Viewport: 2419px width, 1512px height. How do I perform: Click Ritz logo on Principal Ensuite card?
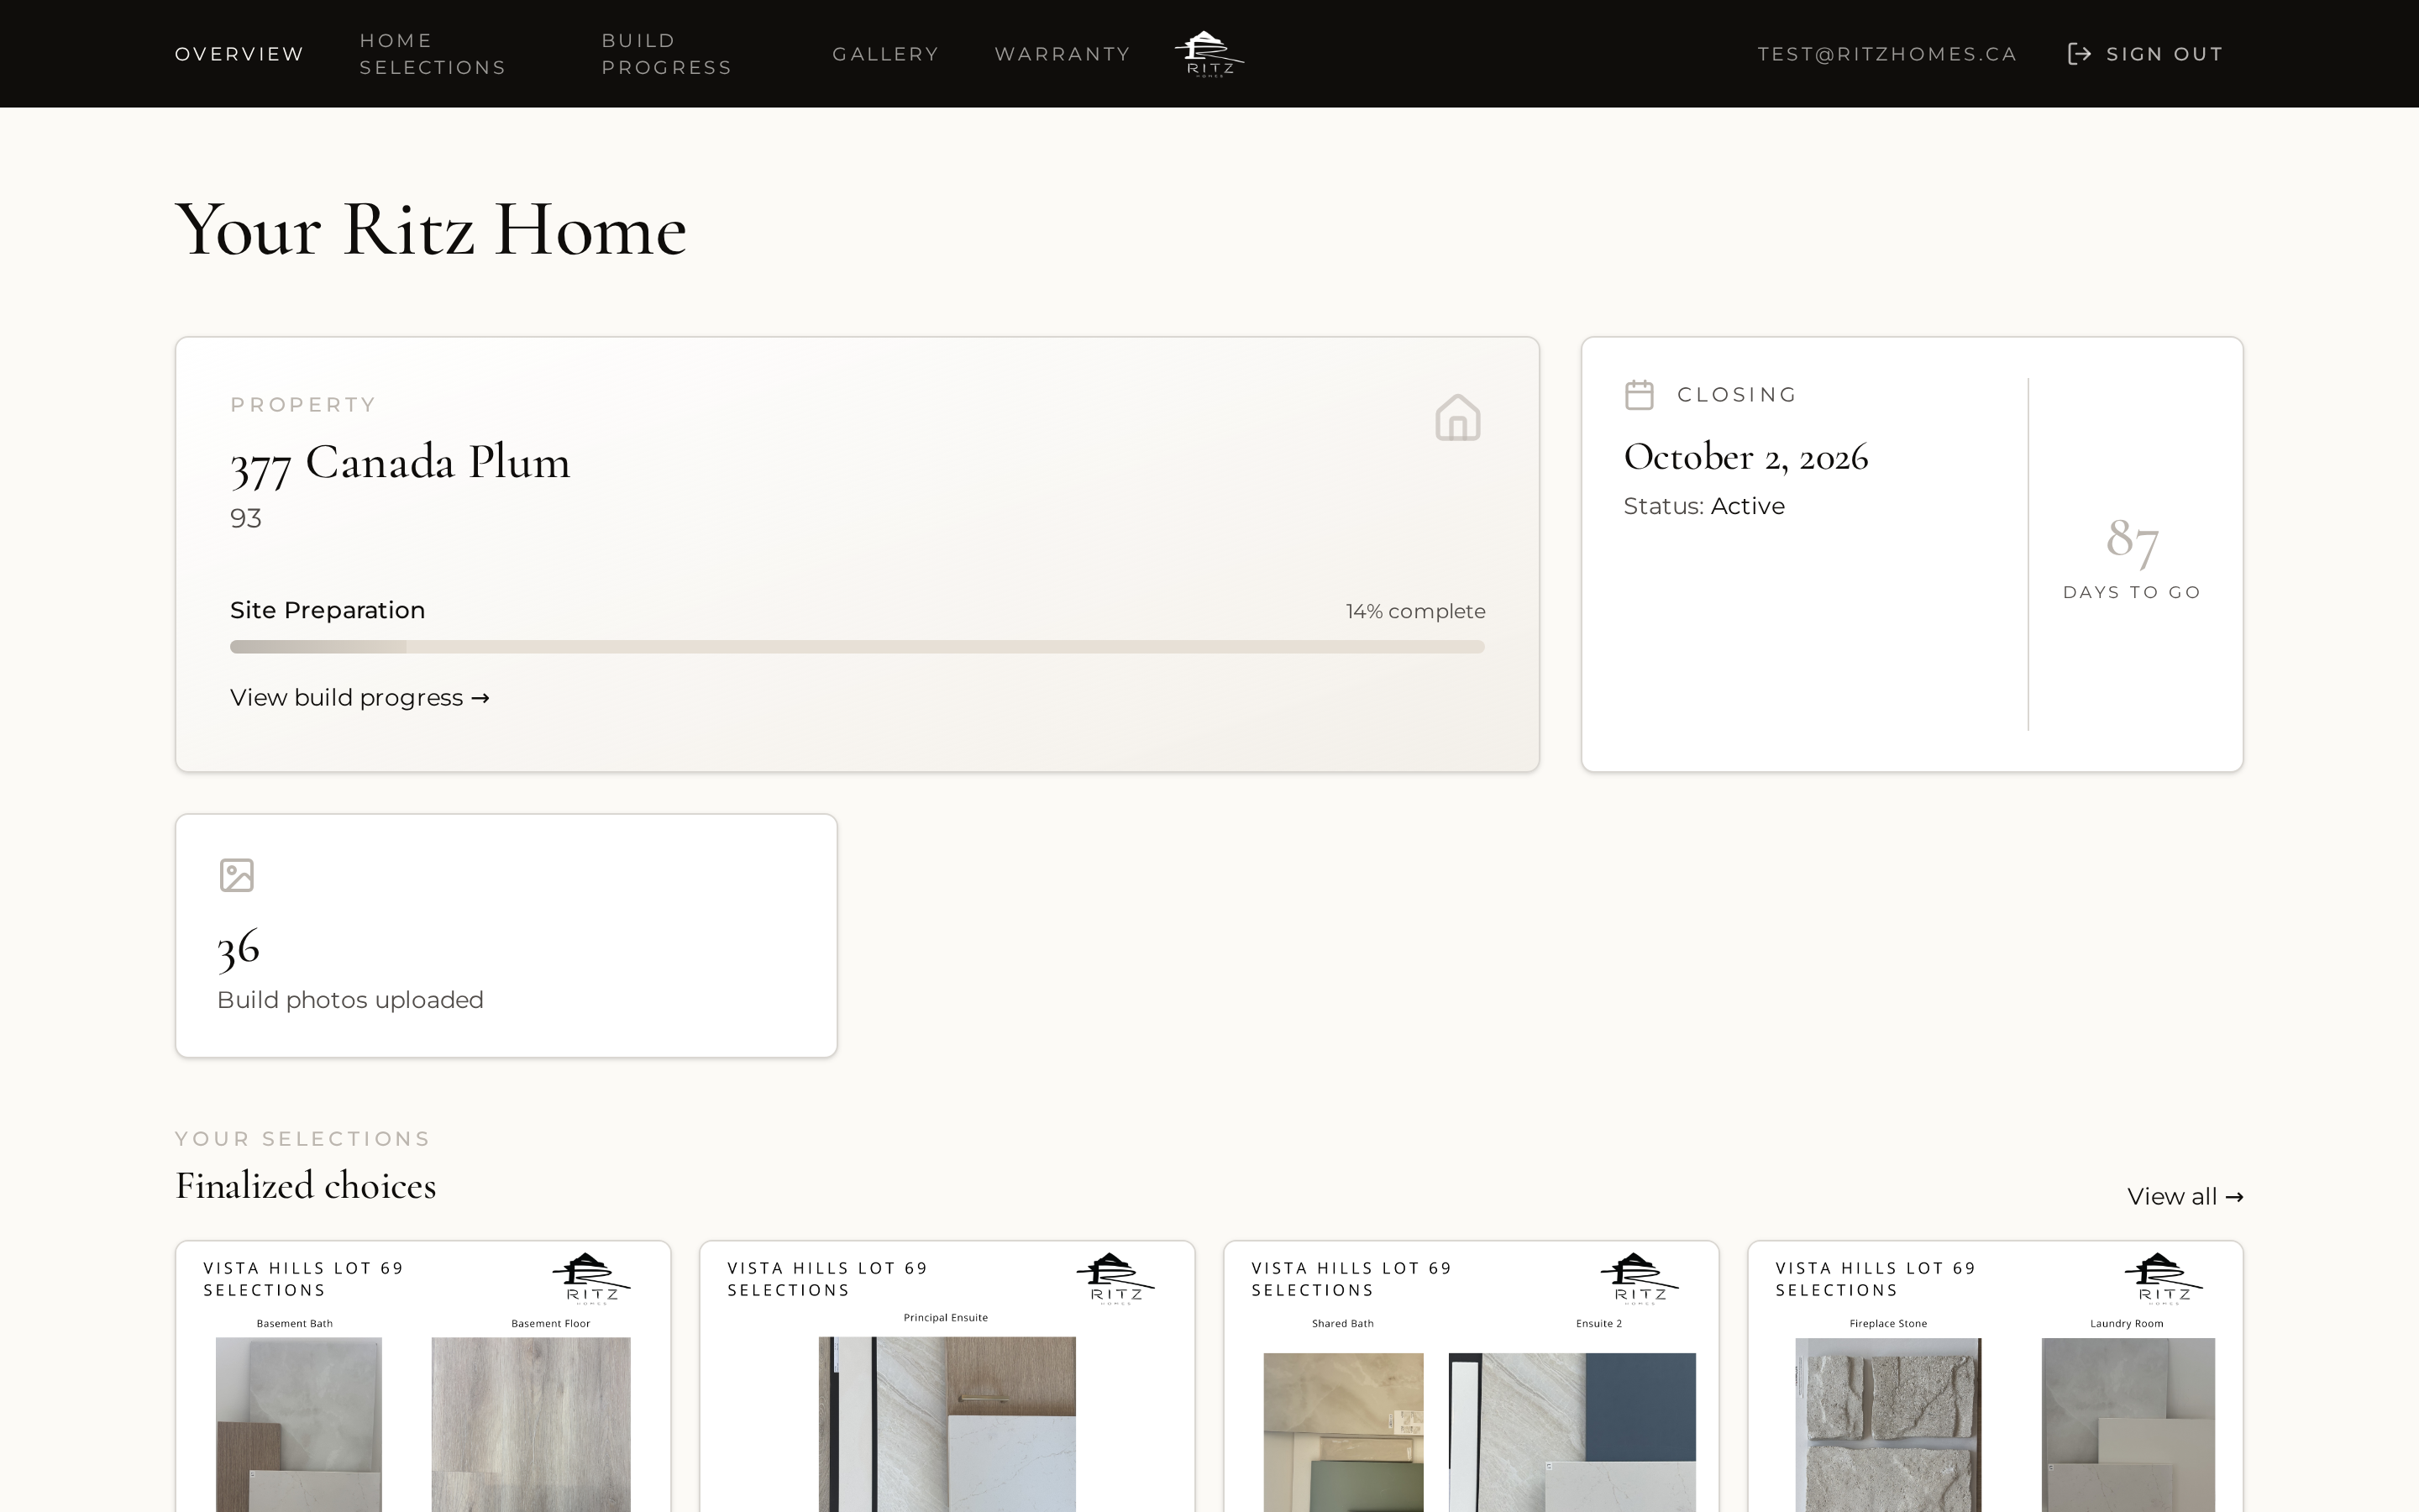pyautogui.click(x=1115, y=1278)
